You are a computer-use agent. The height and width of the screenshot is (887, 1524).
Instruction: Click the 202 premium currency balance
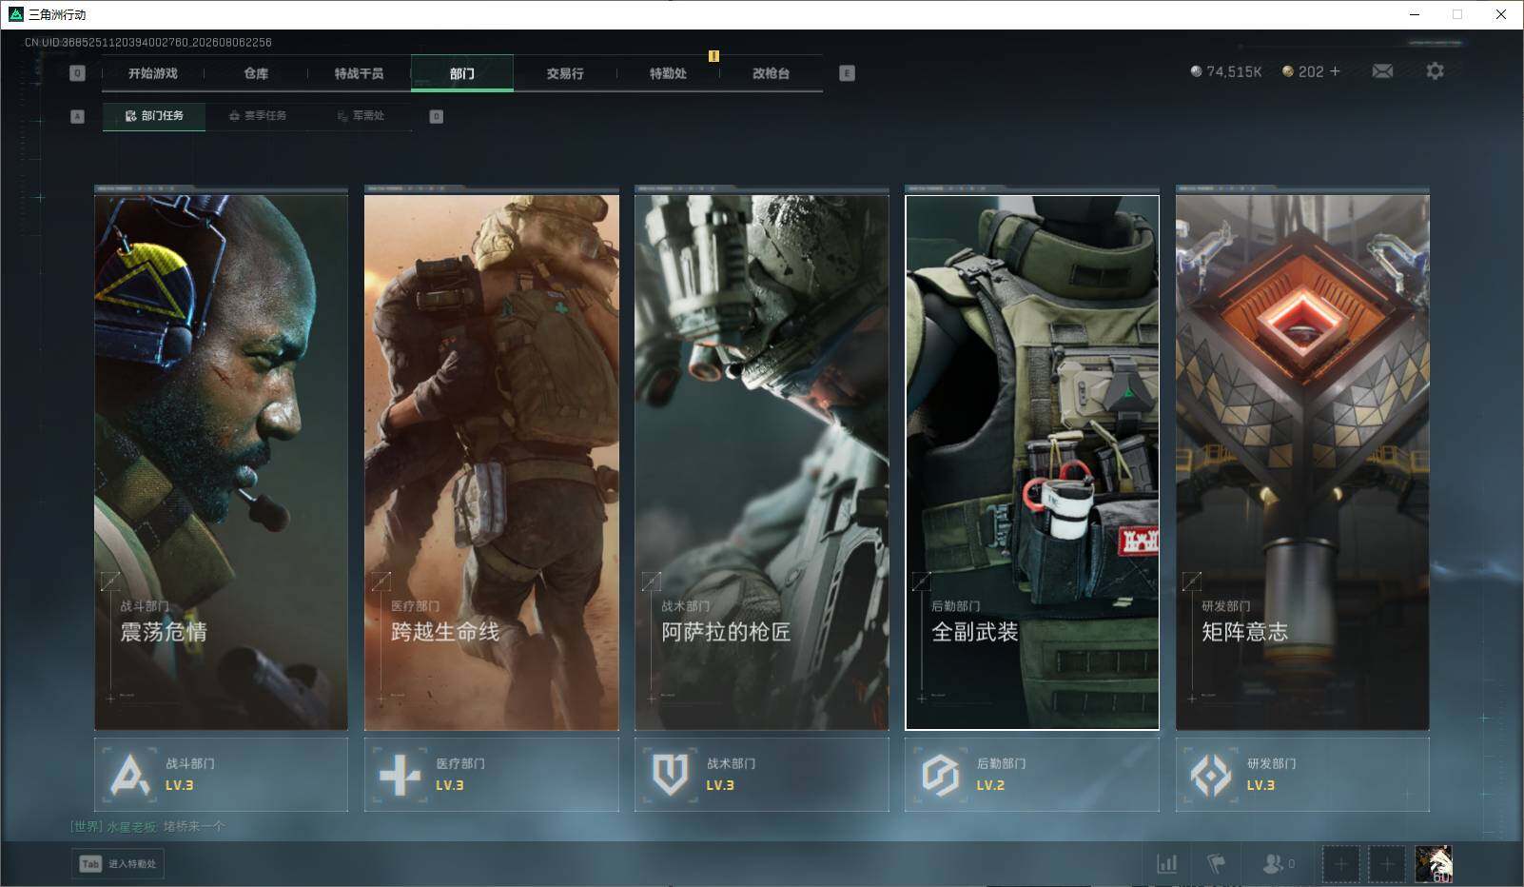[1303, 71]
